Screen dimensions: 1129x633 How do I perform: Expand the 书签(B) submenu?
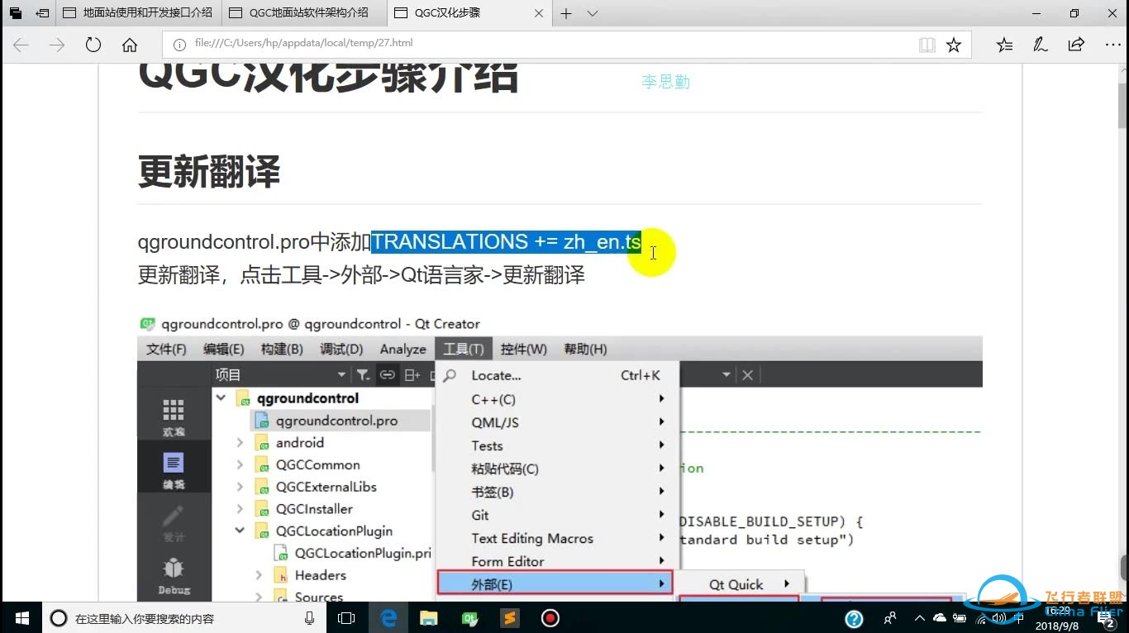tap(557, 492)
